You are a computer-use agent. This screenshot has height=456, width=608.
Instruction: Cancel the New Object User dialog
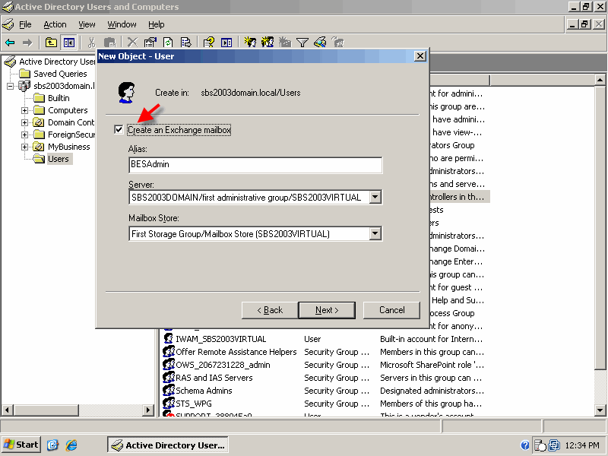click(391, 310)
